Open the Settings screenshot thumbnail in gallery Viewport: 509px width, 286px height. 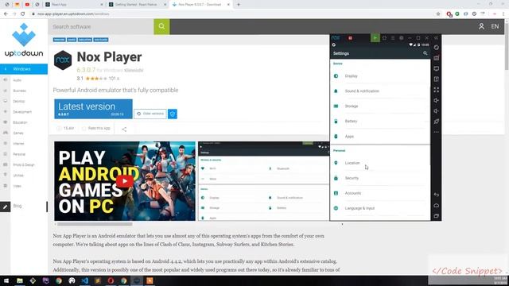(x=263, y=181)
